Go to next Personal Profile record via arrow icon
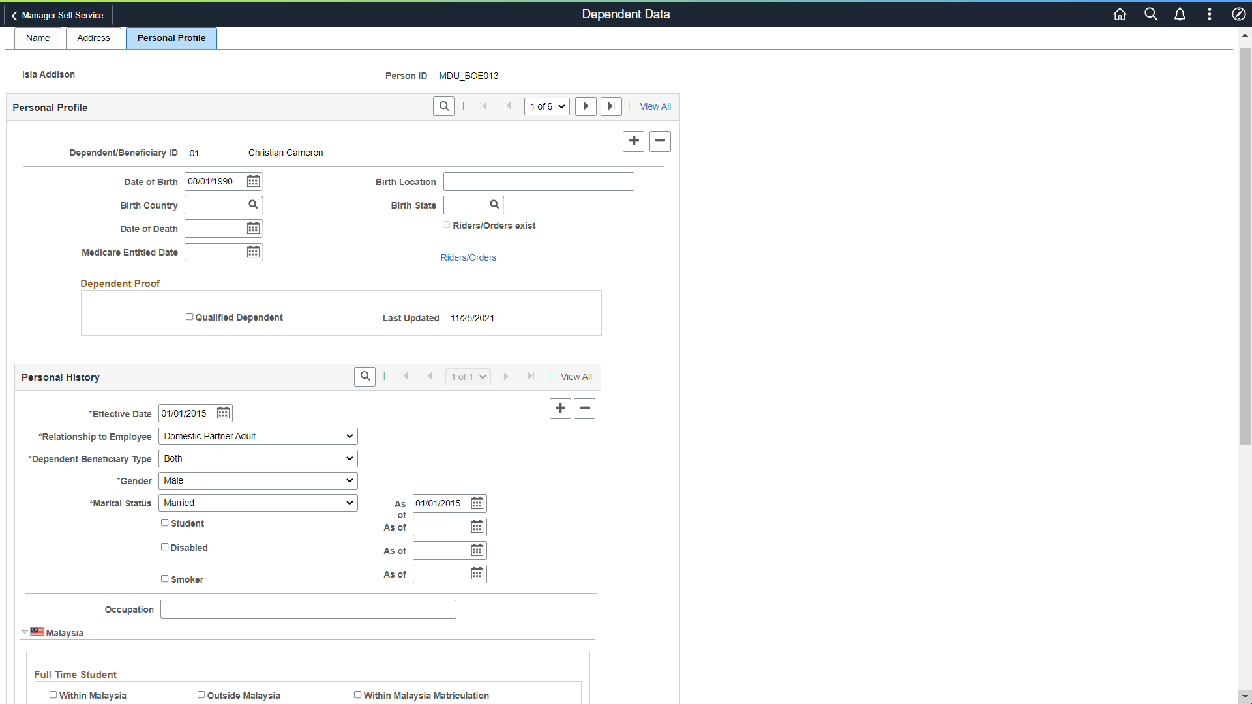Screen dimensions: 1252x704 click(586, 106)
